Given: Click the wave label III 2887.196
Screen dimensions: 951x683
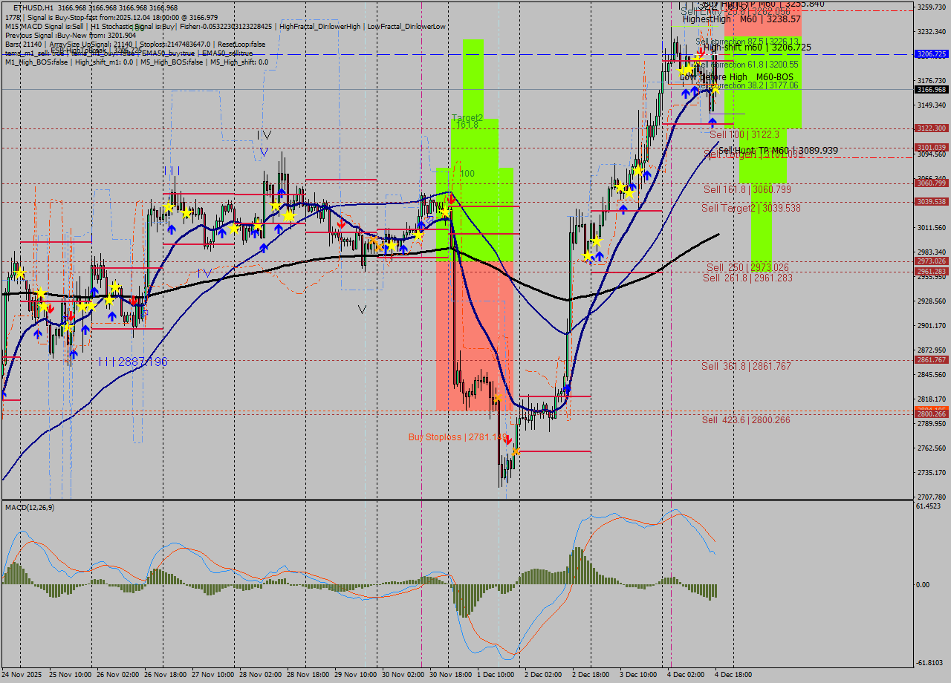Looking at the screenshot, I should [x=132, y=362].
